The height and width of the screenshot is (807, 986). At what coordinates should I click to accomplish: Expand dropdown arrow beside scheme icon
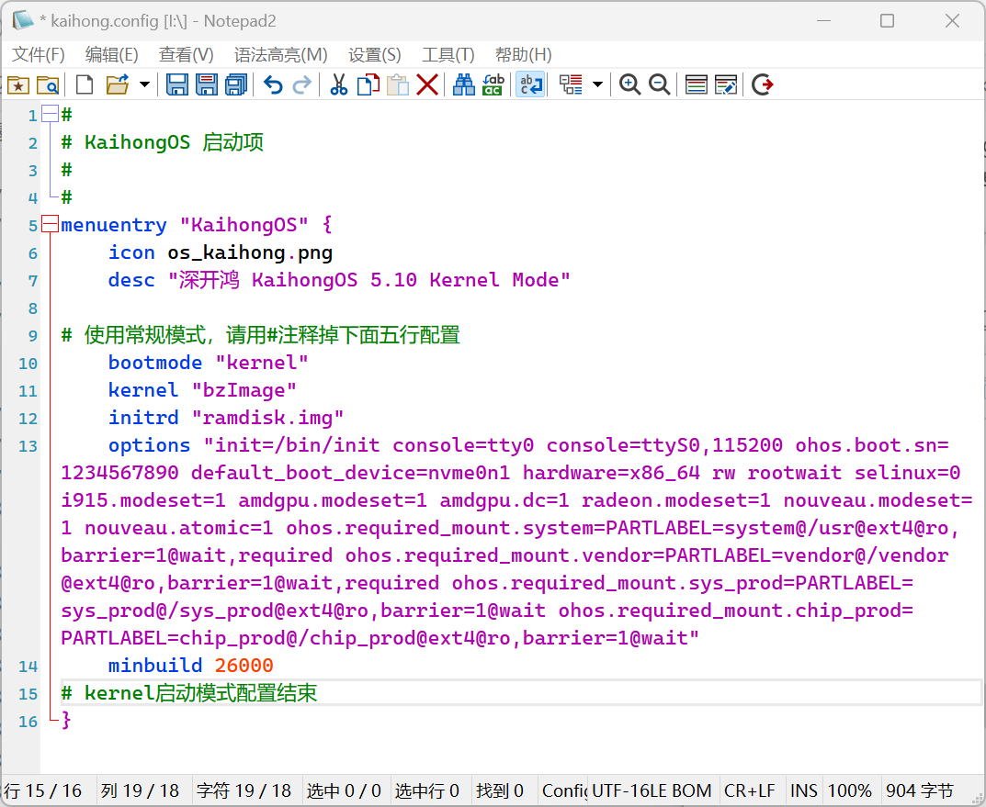(x=598, y=84)
